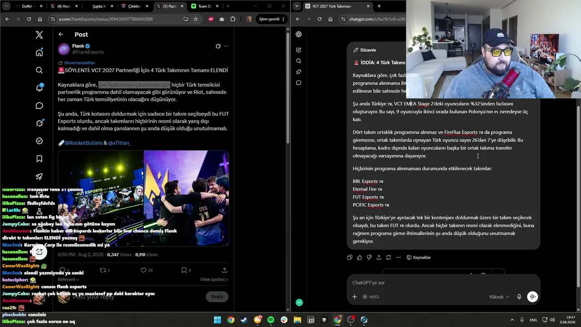The image size is (581, 327).
Task: Expand the tab search dropdown in ChatGPT browser
Action: [x=297, y=6]
